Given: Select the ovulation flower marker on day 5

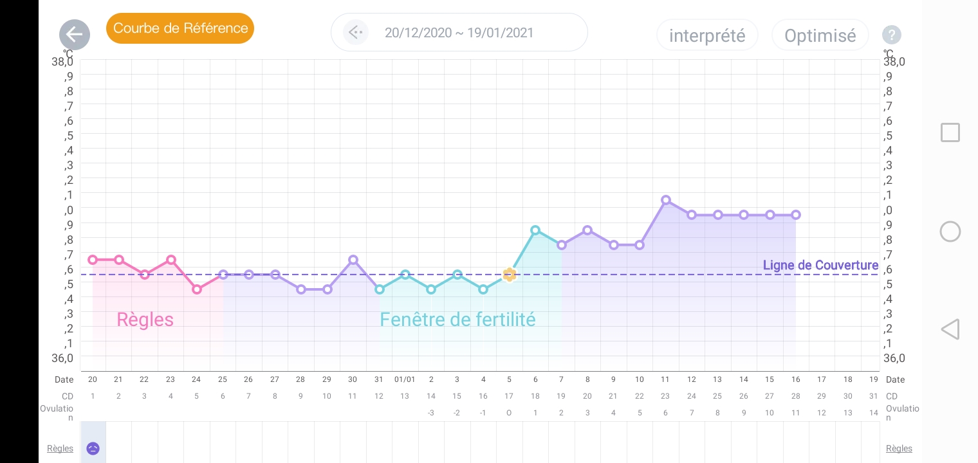Looking at the screenshot, I should [509, 275].
